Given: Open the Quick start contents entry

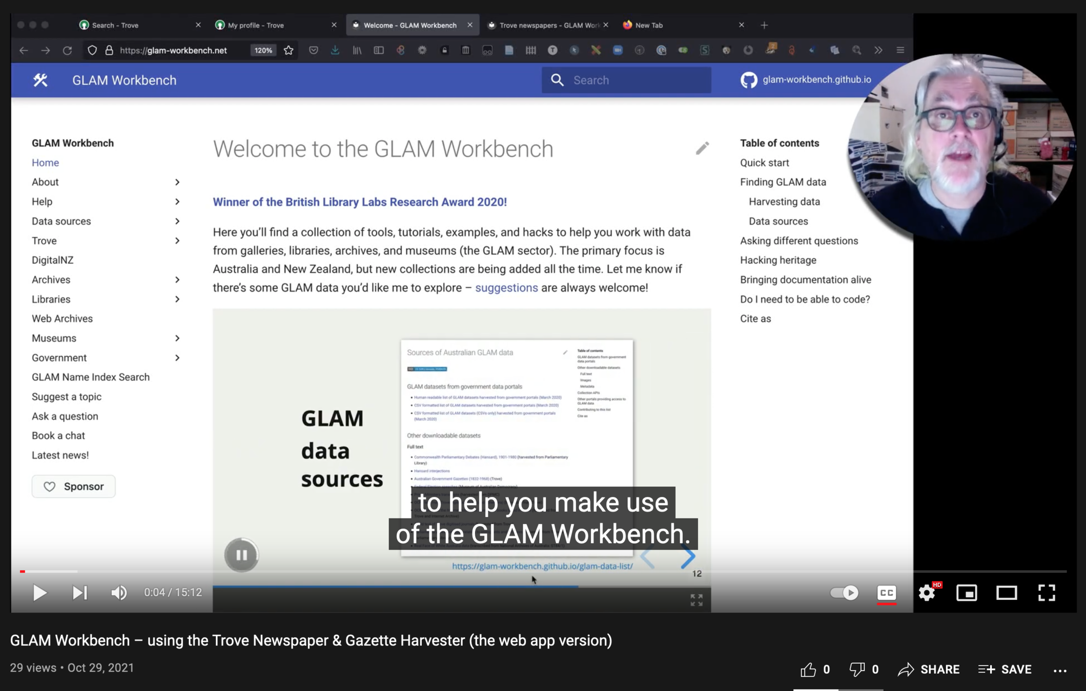Looking at the screenshot, I should tap(764, 163).
